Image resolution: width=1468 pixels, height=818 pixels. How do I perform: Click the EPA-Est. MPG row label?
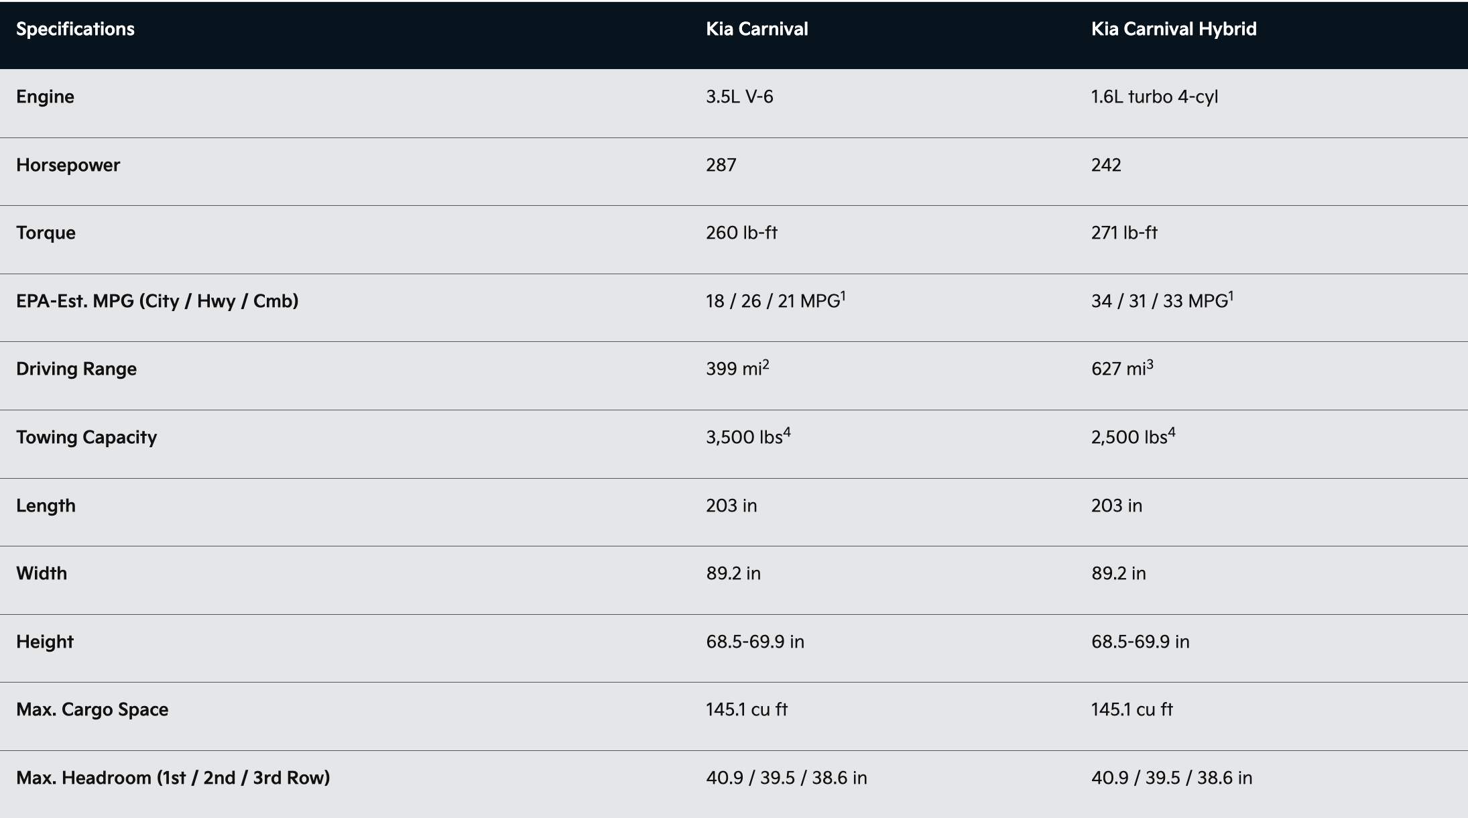(157, 301)
